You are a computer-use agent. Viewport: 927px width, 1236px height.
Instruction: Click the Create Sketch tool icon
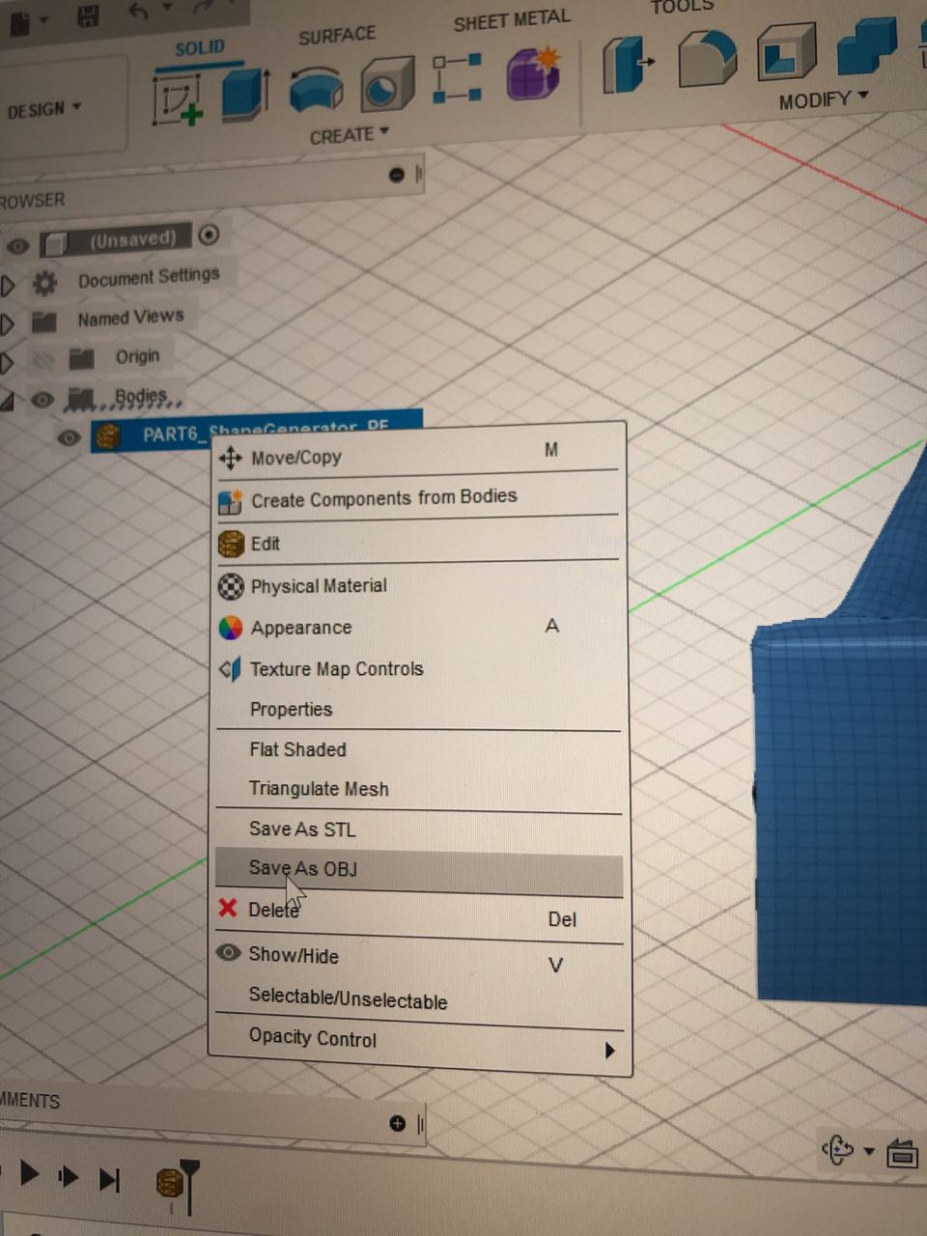pos(177,98)
